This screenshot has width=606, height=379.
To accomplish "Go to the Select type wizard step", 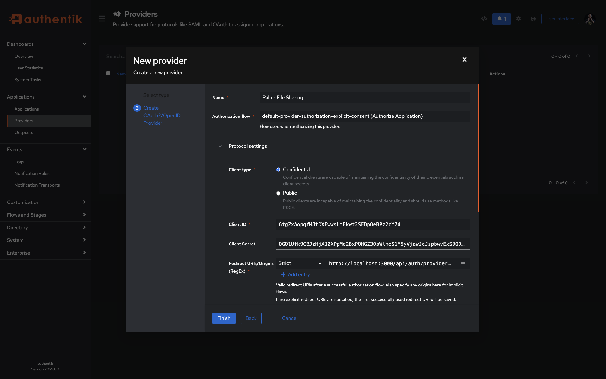I will coord(156,95).
